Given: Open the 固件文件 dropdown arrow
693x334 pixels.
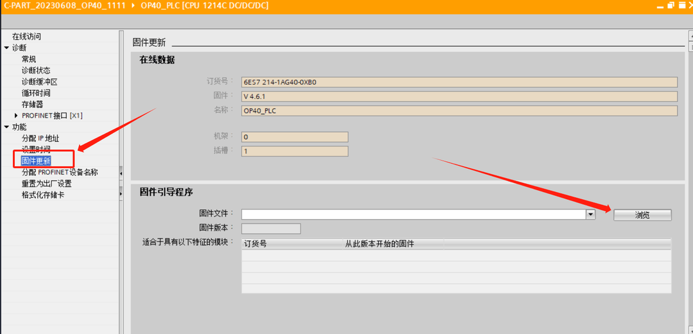Looking at the screenshot, I should 590,215.
